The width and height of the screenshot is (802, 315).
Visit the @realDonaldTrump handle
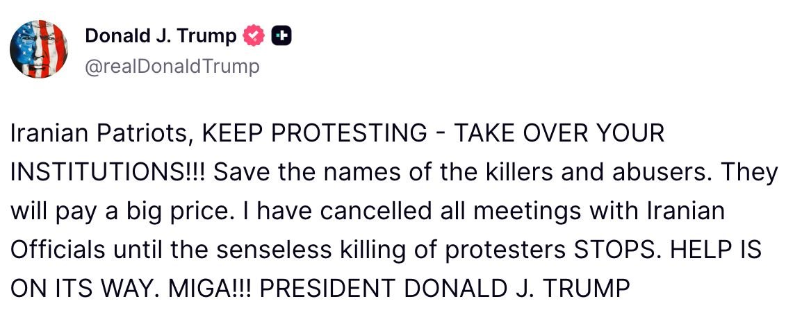click(x=172, y=67)
